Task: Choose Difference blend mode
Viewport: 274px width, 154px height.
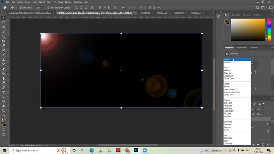Action: 237,122
